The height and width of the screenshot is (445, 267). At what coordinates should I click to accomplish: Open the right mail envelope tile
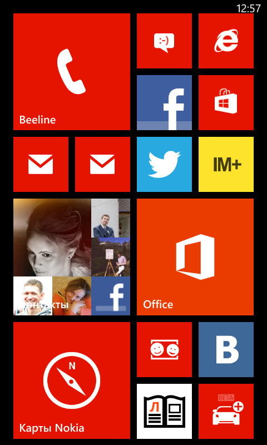click(103, 164)
